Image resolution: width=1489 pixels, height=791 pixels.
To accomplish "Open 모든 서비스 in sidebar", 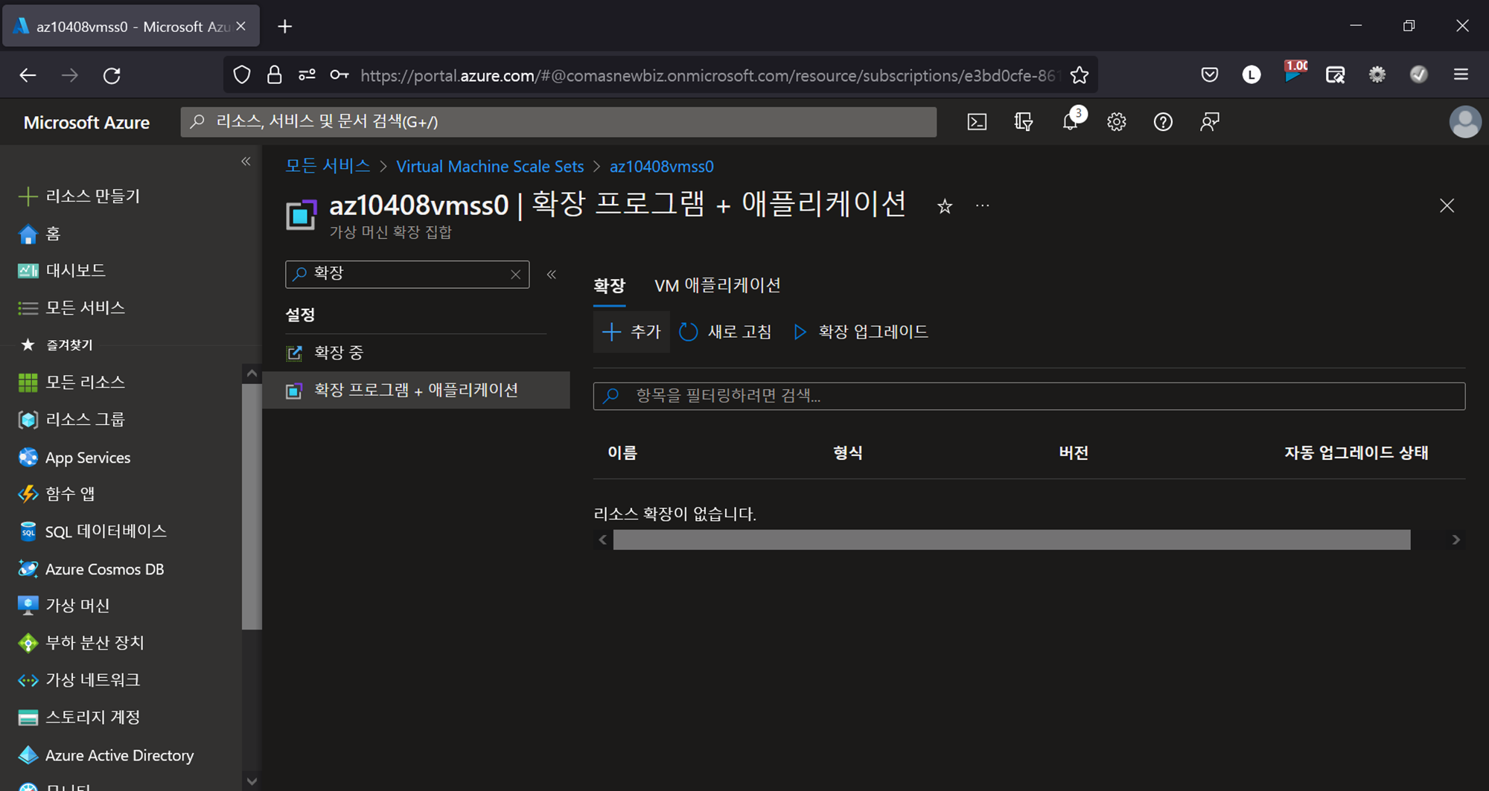I will [71, 308].
